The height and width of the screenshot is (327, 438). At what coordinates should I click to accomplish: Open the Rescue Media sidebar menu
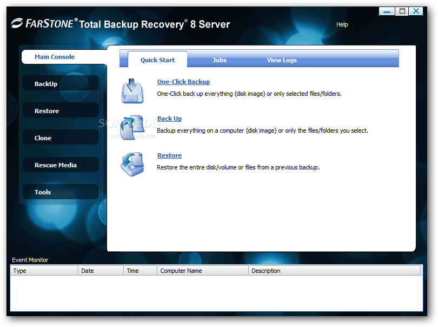coord(61,165)
